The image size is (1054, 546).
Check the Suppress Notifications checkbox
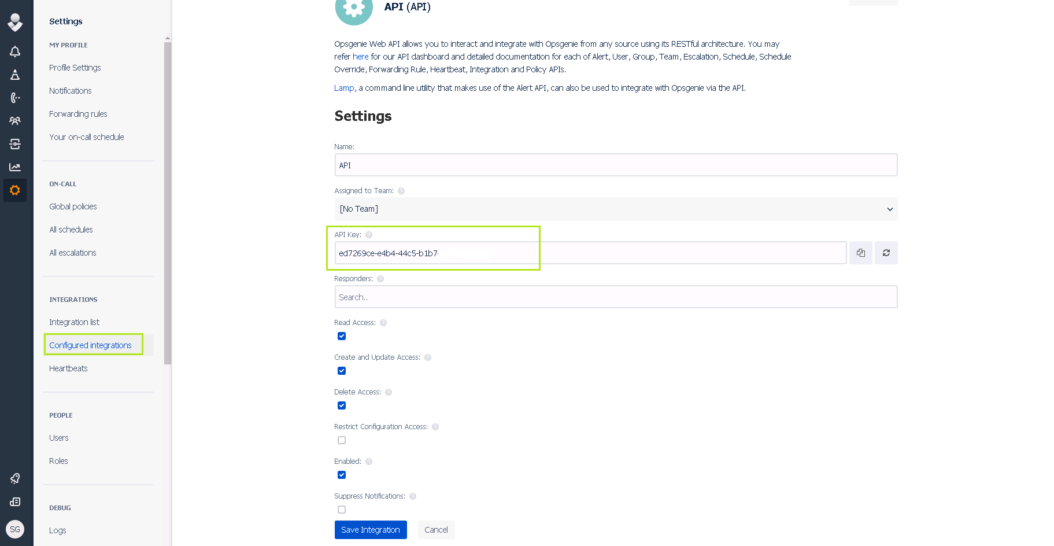[342, 510]
